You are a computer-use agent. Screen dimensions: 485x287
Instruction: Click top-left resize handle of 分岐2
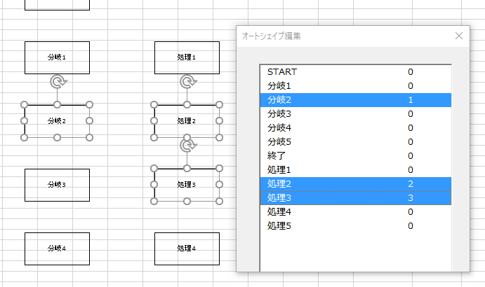tap(24, 105)
